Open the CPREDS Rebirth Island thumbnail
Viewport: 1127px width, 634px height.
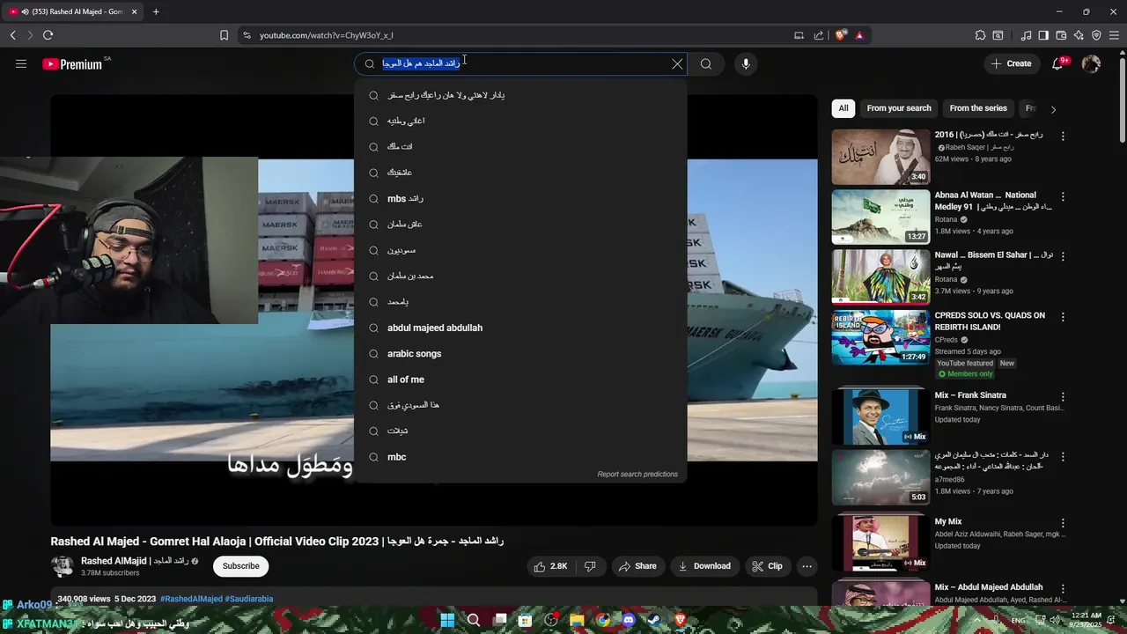[x=880, y=337]
